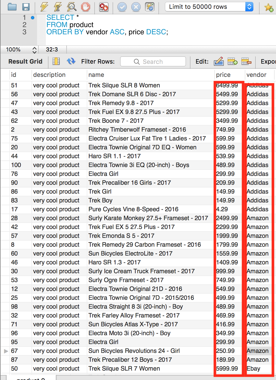The height and width of the screenshot is (380, 276).
Task: Refresh results with blue arrows icon
Action: [x=71, y=61]
